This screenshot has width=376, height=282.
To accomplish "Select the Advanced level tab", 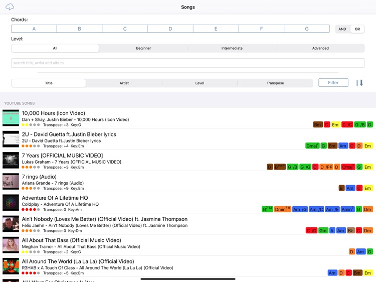I will [x=320, y=48].
